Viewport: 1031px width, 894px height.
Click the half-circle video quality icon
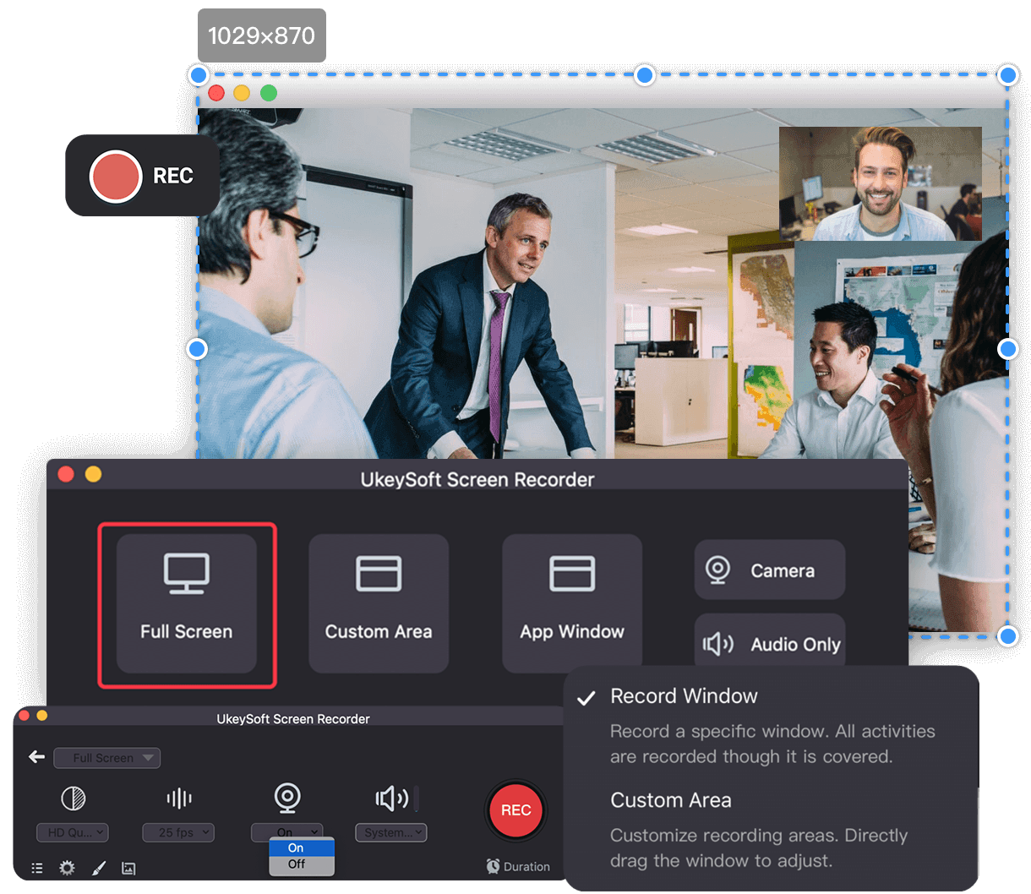[74, 799]
